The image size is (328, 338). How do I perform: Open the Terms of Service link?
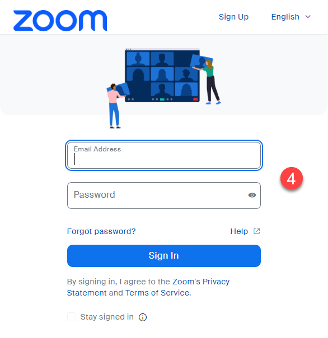tap(157, 293)
